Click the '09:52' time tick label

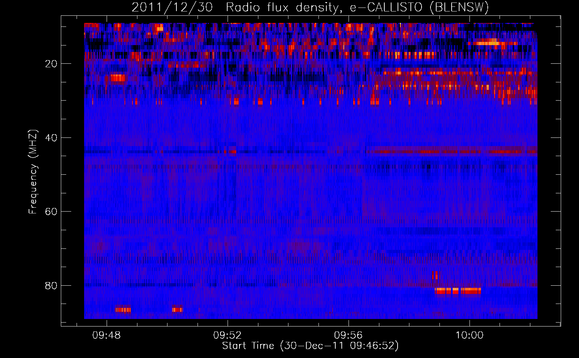click(227, 335)
